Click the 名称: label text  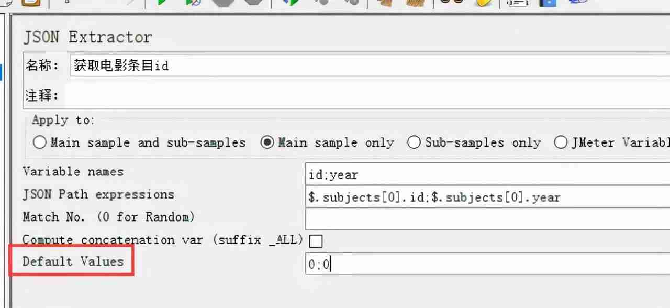tap(42, 65)
